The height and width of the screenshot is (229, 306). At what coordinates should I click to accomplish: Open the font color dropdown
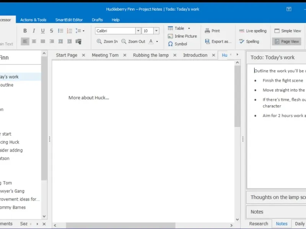coord(157,42)
